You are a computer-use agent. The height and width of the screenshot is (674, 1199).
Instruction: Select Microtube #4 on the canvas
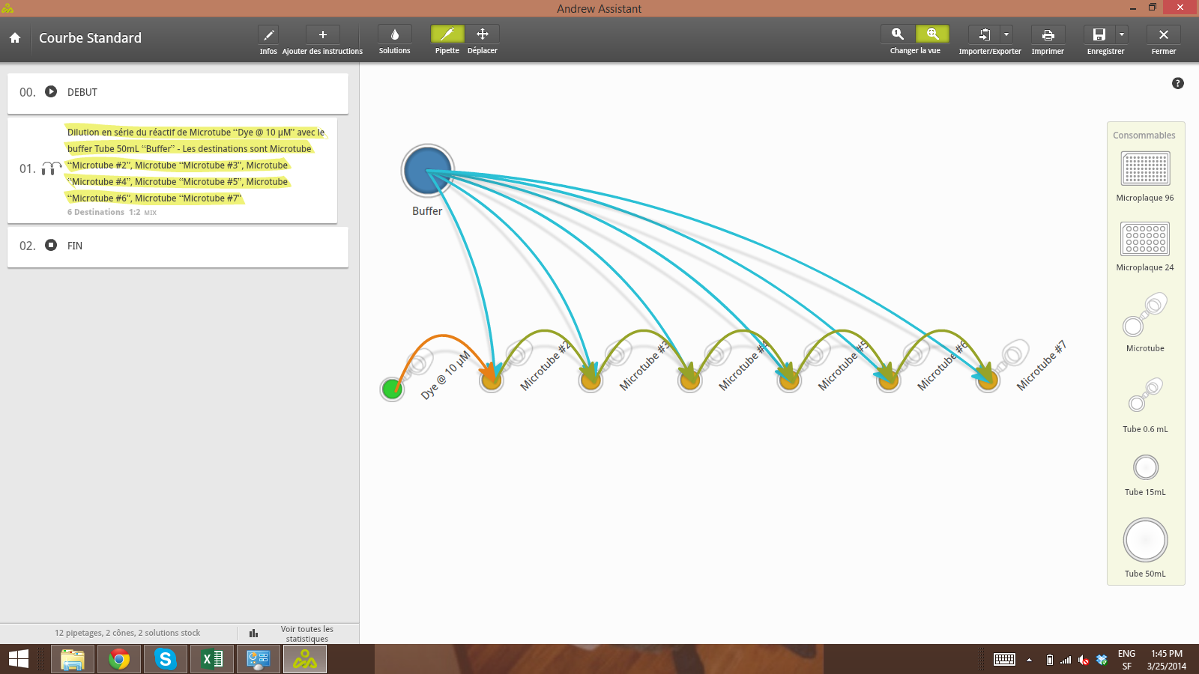pyautogui.click(x=690, y=380)
